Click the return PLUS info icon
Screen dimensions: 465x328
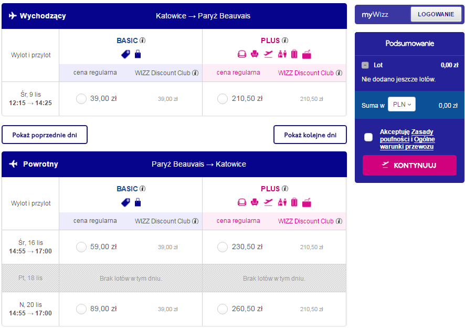[285, 189]
